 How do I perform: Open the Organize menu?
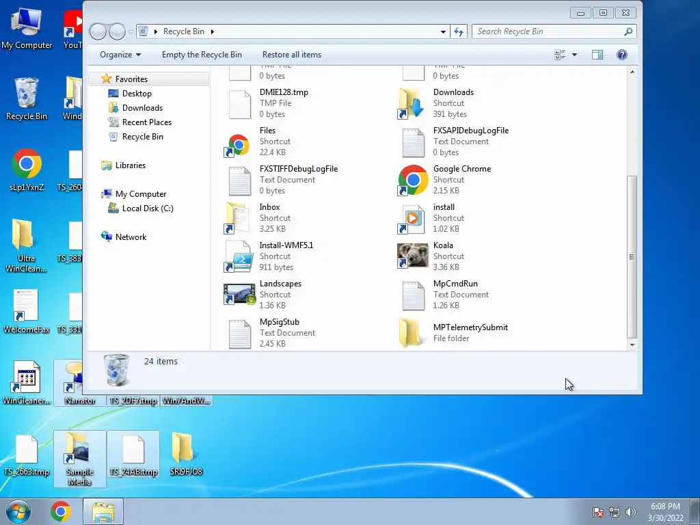(x=120, y=55)
